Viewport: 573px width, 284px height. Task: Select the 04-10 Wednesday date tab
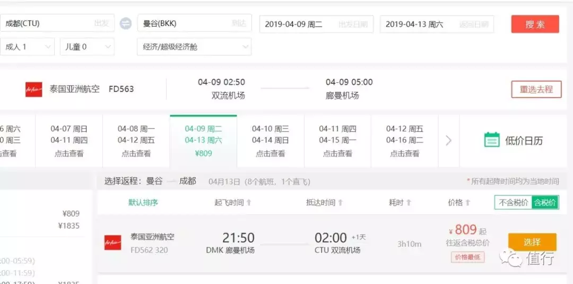(271, 141)
